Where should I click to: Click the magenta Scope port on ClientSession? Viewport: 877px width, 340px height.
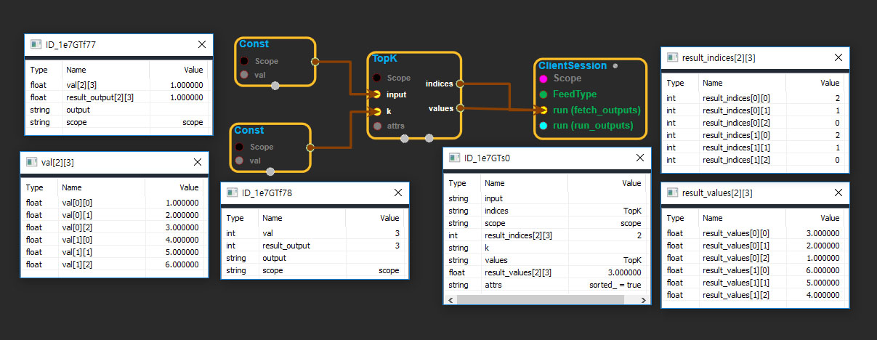coord(543,78)
